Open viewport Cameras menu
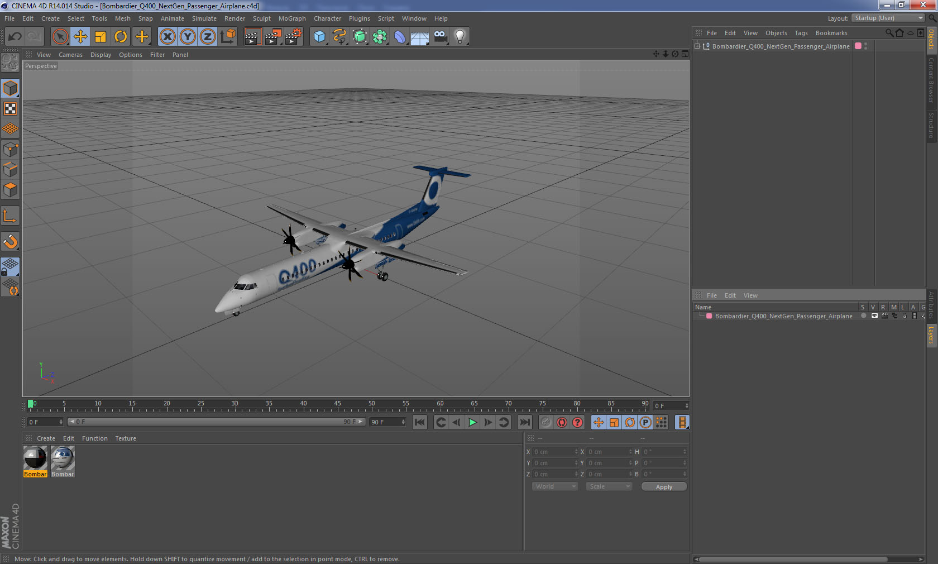938x564 pixels. (x=70, y=55)
